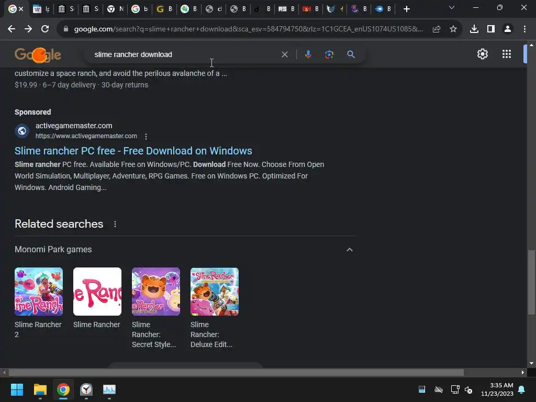Submit search with magnifier icon
The height and width of the screenshot is (402, 536).
351,54
